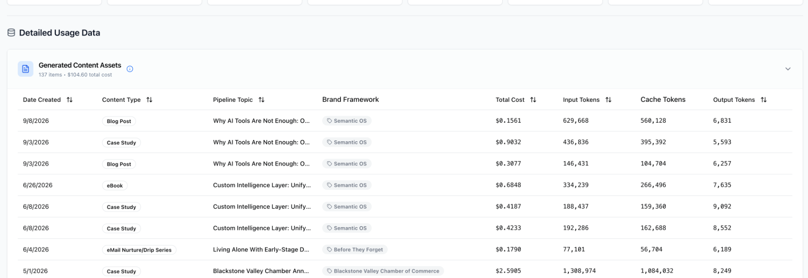This screenshot has width=808, height=278.
Task: Click the database icon next to Detailed Usage Data
Action: pyautogui.click(x=11, y=33)
